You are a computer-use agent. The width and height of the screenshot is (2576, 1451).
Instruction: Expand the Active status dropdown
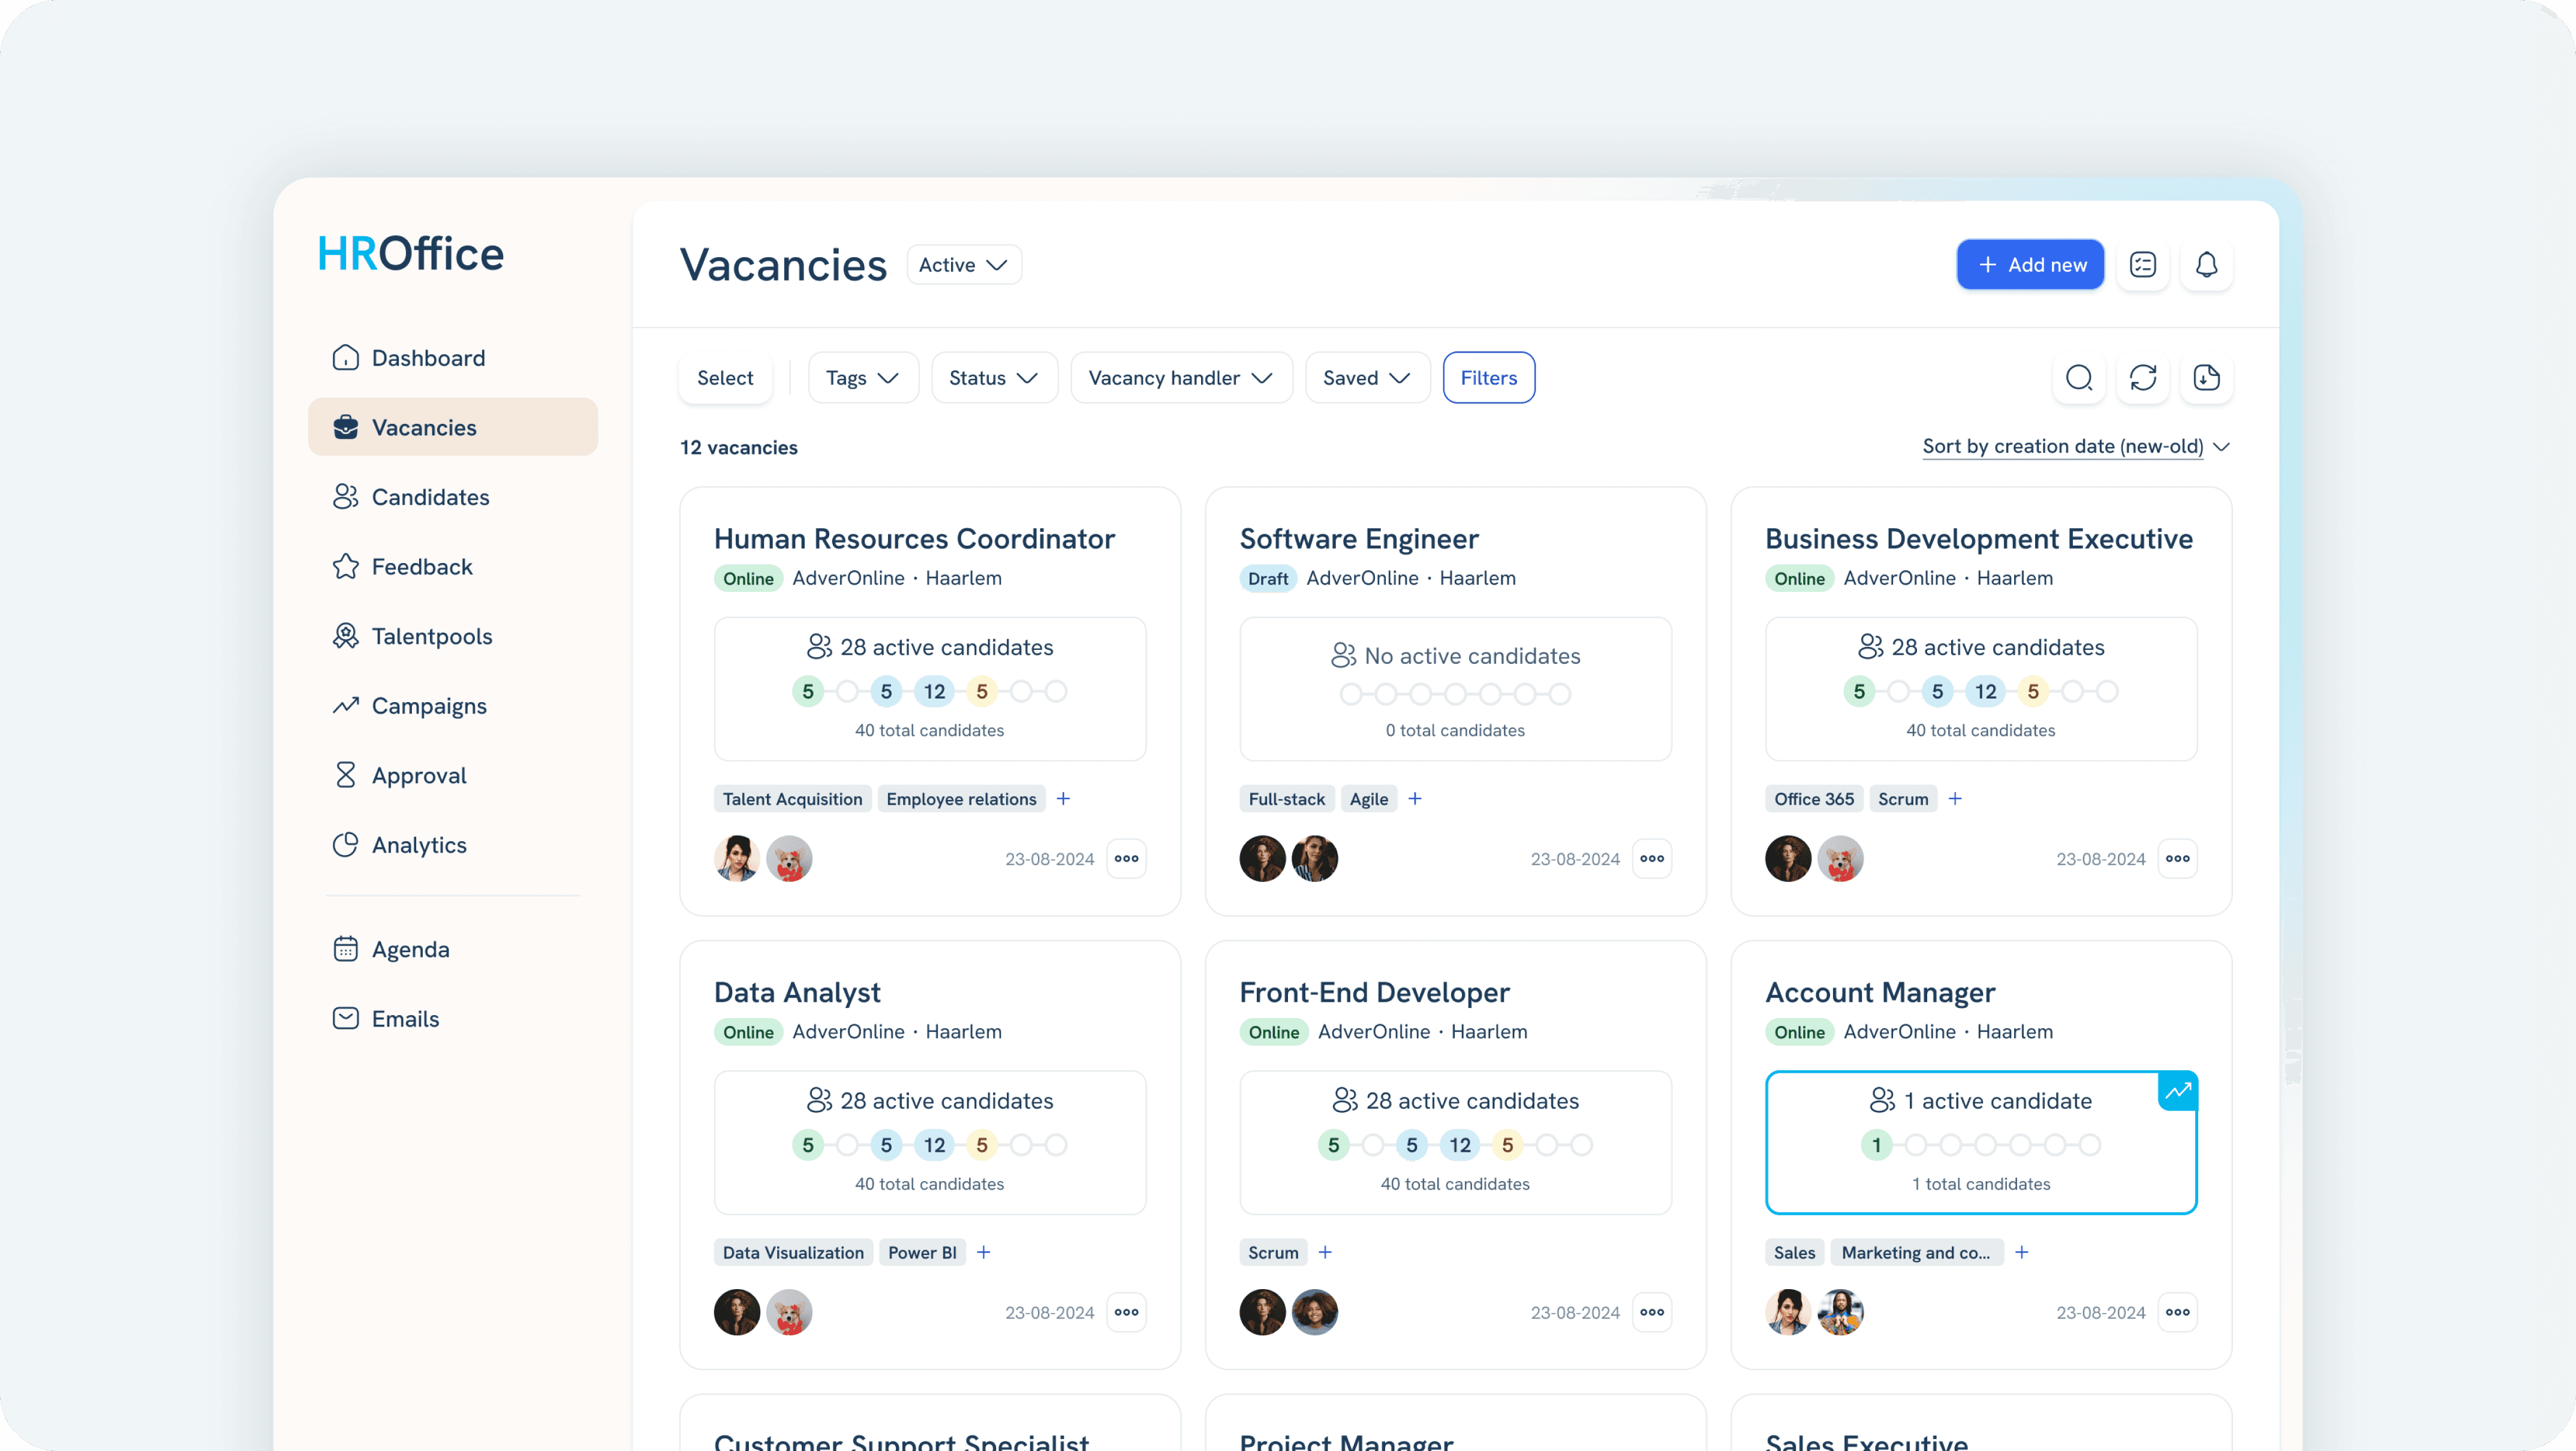pyautogui.click(x=963, y=265)
